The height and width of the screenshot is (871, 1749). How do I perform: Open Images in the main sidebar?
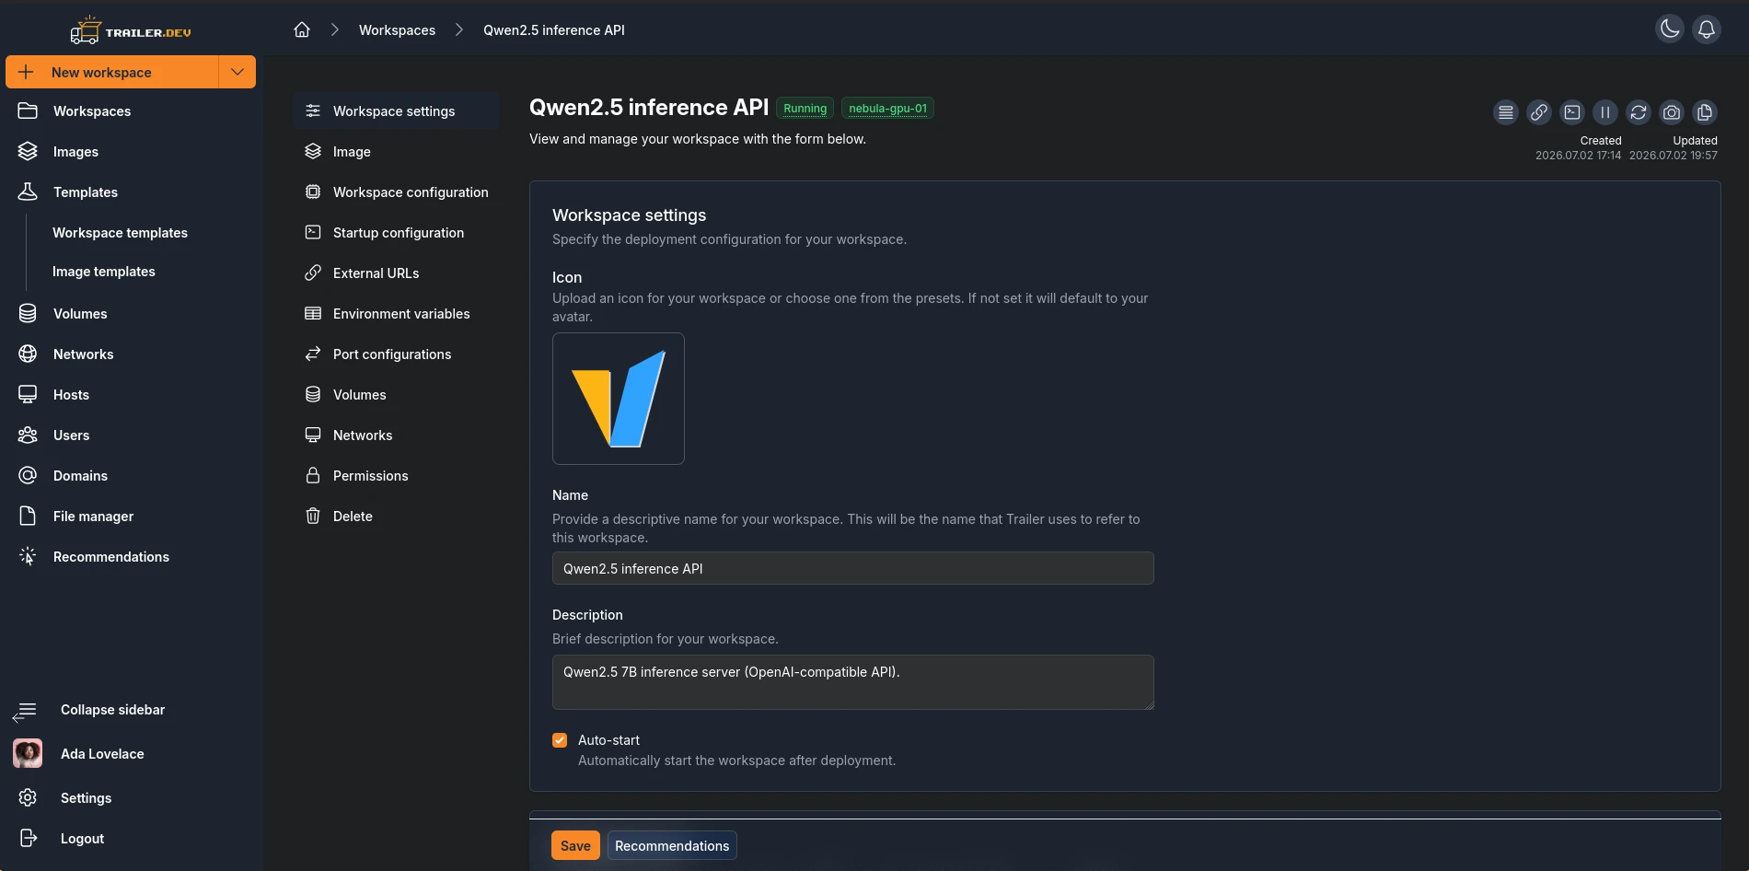[x=132, y=152]
